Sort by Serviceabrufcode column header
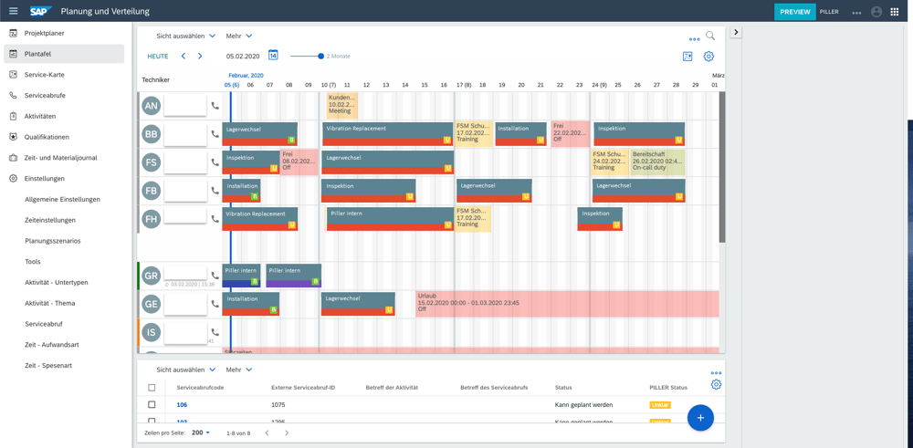 click(x=201, y=388)
